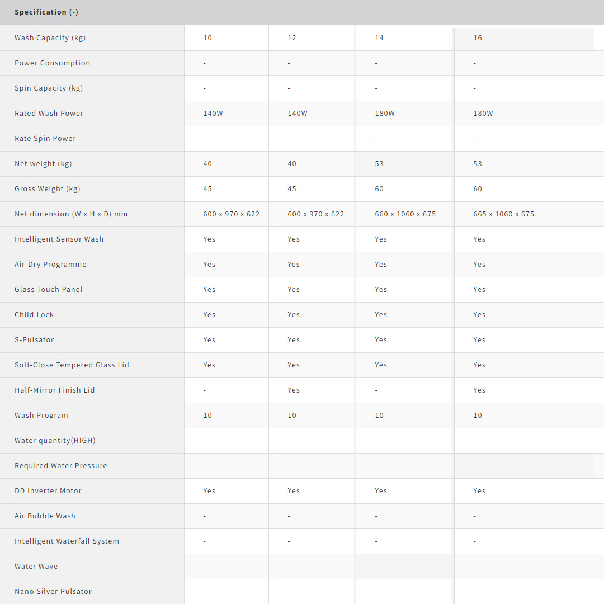Click the Child Lock row label
Image resolution: width=604 pixels, height=604 pixels.
tap(34, 315)
